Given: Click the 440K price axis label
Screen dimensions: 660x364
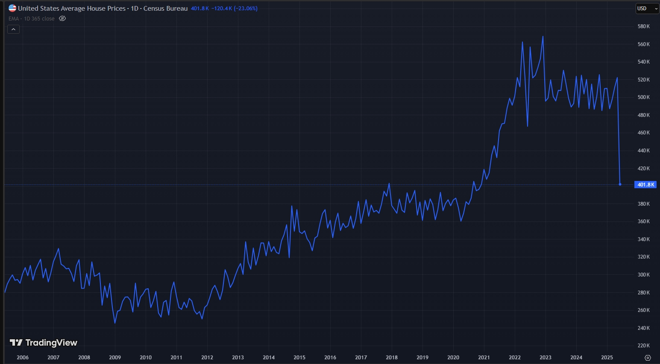Looking at the screenshot, I should coord(643,151).
